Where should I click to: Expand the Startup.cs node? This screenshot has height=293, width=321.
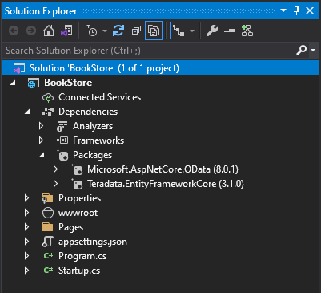click(x=26, y=271)
